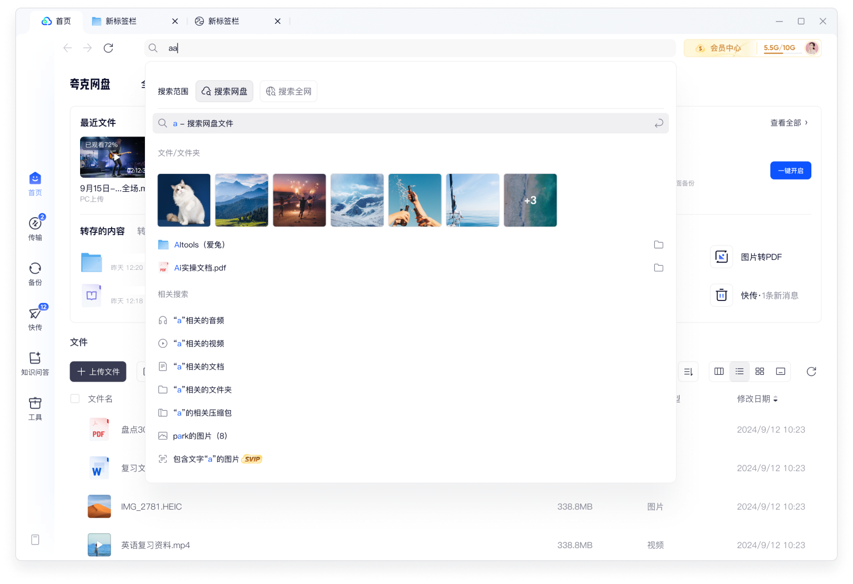Open the 传输 transfer sidebar icon
The height and width of the screenshot is (584, 853).
coord(35,228)
